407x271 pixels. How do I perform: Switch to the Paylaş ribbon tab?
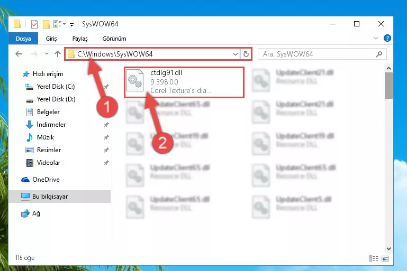(80, 39)
